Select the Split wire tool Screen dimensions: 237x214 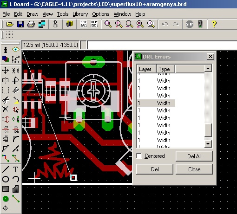(6, 149)
